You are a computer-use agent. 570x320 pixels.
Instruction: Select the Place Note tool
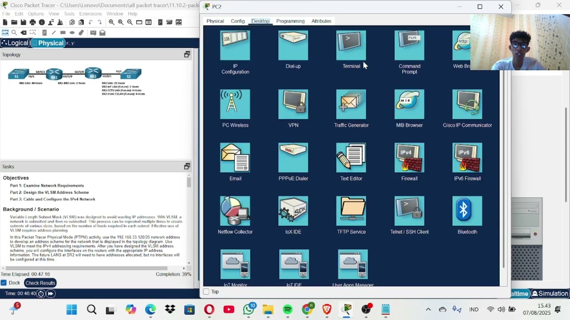[45, 32]
